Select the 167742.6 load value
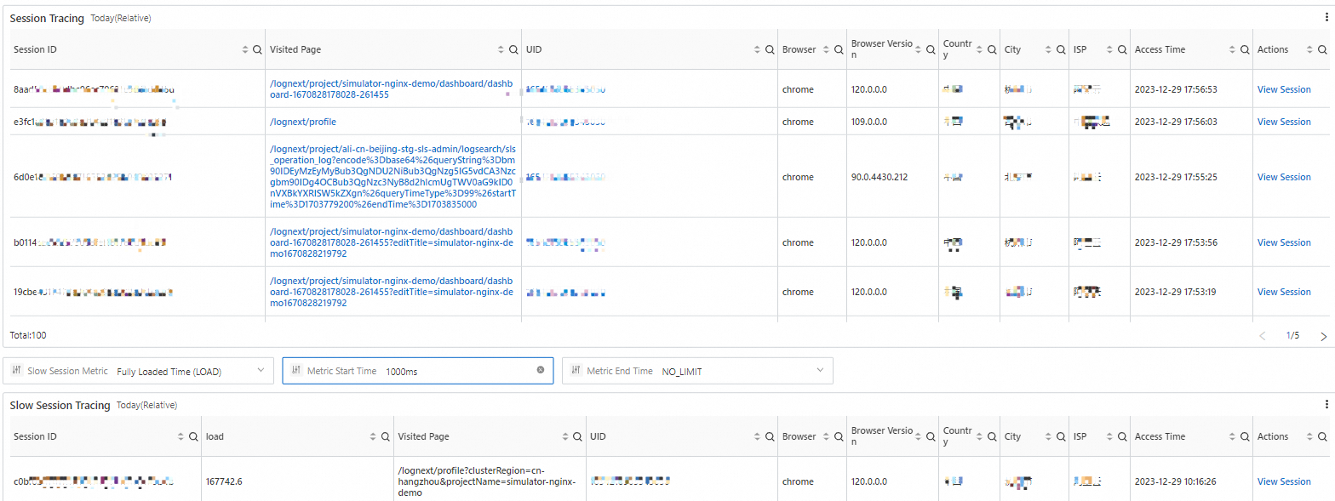Image resolution: width=1335 pixels, height=501 pixels. point(224,481)
